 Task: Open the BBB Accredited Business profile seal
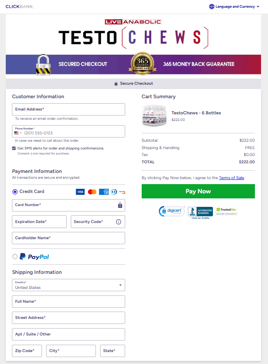[x=200, y=211]
